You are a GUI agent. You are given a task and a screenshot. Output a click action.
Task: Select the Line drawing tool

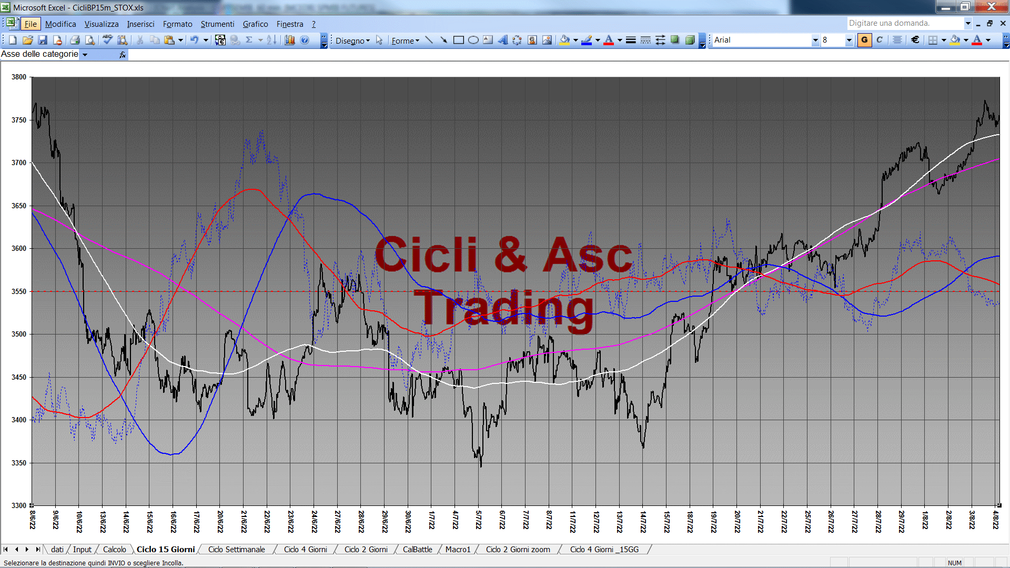(429, 40)
